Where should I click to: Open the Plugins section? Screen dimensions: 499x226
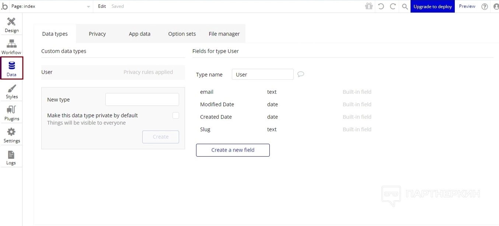(x=11, y=113)
